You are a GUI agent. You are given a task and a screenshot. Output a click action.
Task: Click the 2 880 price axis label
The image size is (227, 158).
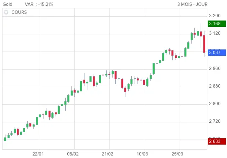coord(215,86)
